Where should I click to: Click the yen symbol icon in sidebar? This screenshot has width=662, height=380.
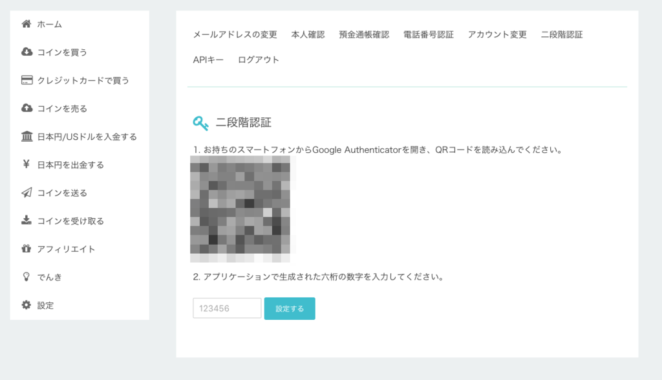pos(26,164)
